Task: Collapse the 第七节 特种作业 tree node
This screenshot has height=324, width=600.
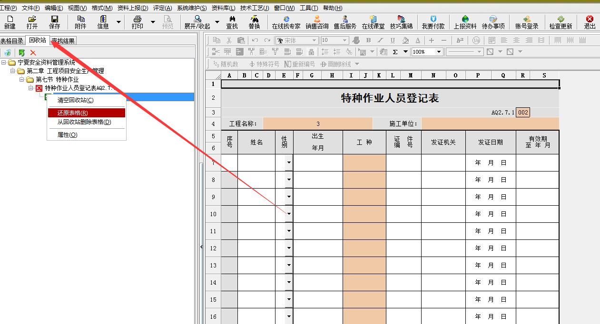Action: 22,79
